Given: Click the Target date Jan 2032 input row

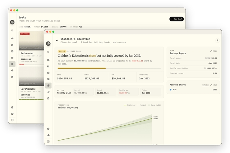Looking at the screenshot, I should (x=193, y=63).
